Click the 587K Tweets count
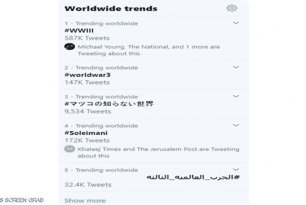 tap(87, 38)
